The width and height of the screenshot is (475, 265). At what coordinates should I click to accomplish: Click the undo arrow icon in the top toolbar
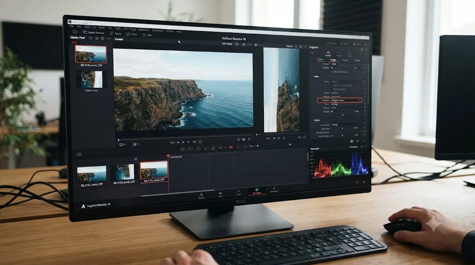[144, 35]
